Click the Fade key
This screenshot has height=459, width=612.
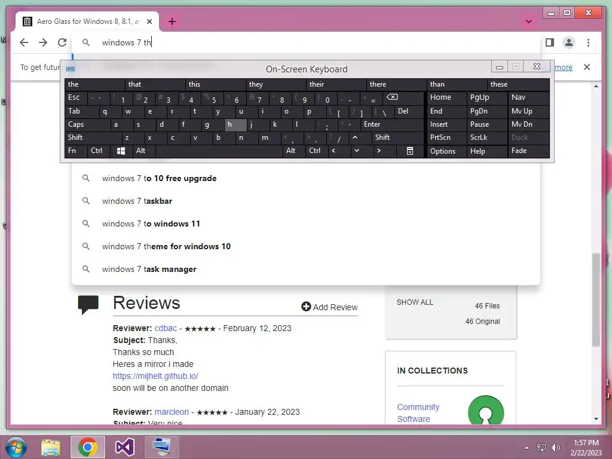pos(529,151)
